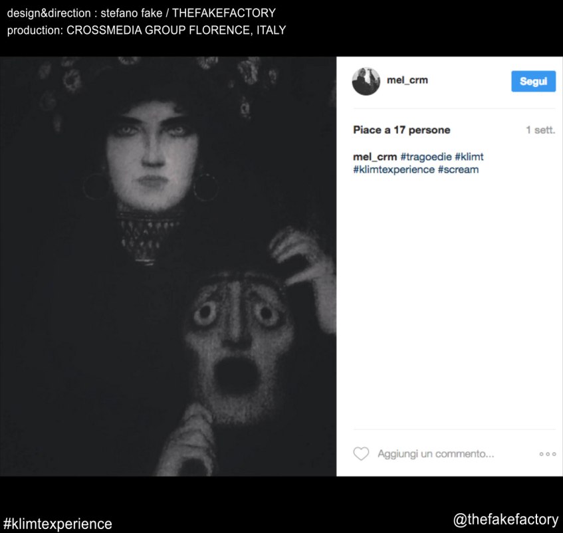
Task: Click the Klimt painting photo
Action: tap(168, 266)
